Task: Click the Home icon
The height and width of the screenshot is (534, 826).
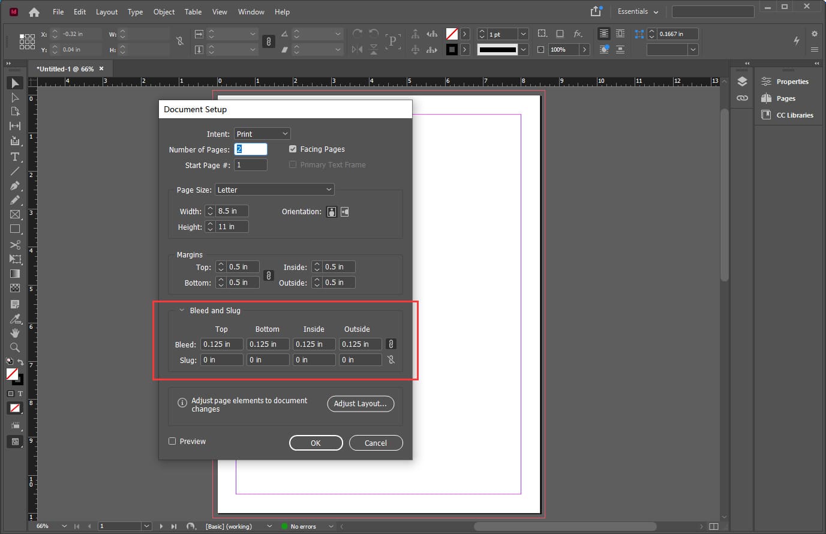Action: click(34, 12)
